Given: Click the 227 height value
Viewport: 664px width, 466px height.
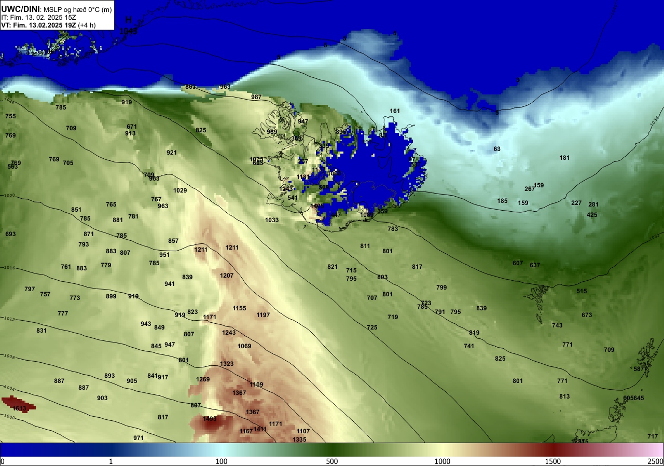Looking at the screenshot, I should (x=576, y=203).
